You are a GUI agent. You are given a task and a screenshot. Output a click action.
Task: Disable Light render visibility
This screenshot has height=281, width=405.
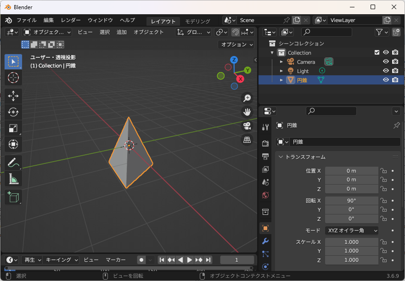(395, 71)
